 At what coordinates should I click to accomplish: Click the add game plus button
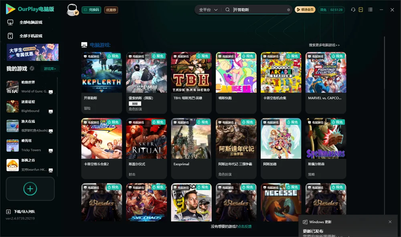pyautogui.click(x=30, y=189)
